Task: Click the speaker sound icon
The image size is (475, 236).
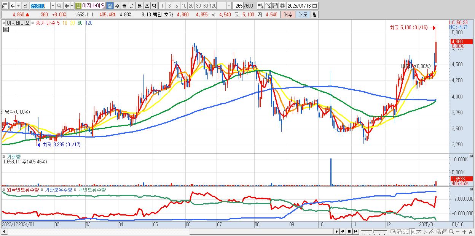Action: [x=66, y=6]
